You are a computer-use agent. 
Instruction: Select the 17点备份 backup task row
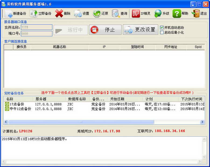104,104
